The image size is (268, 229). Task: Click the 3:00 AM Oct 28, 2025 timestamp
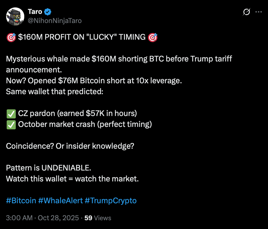click(x=42, y=218)
